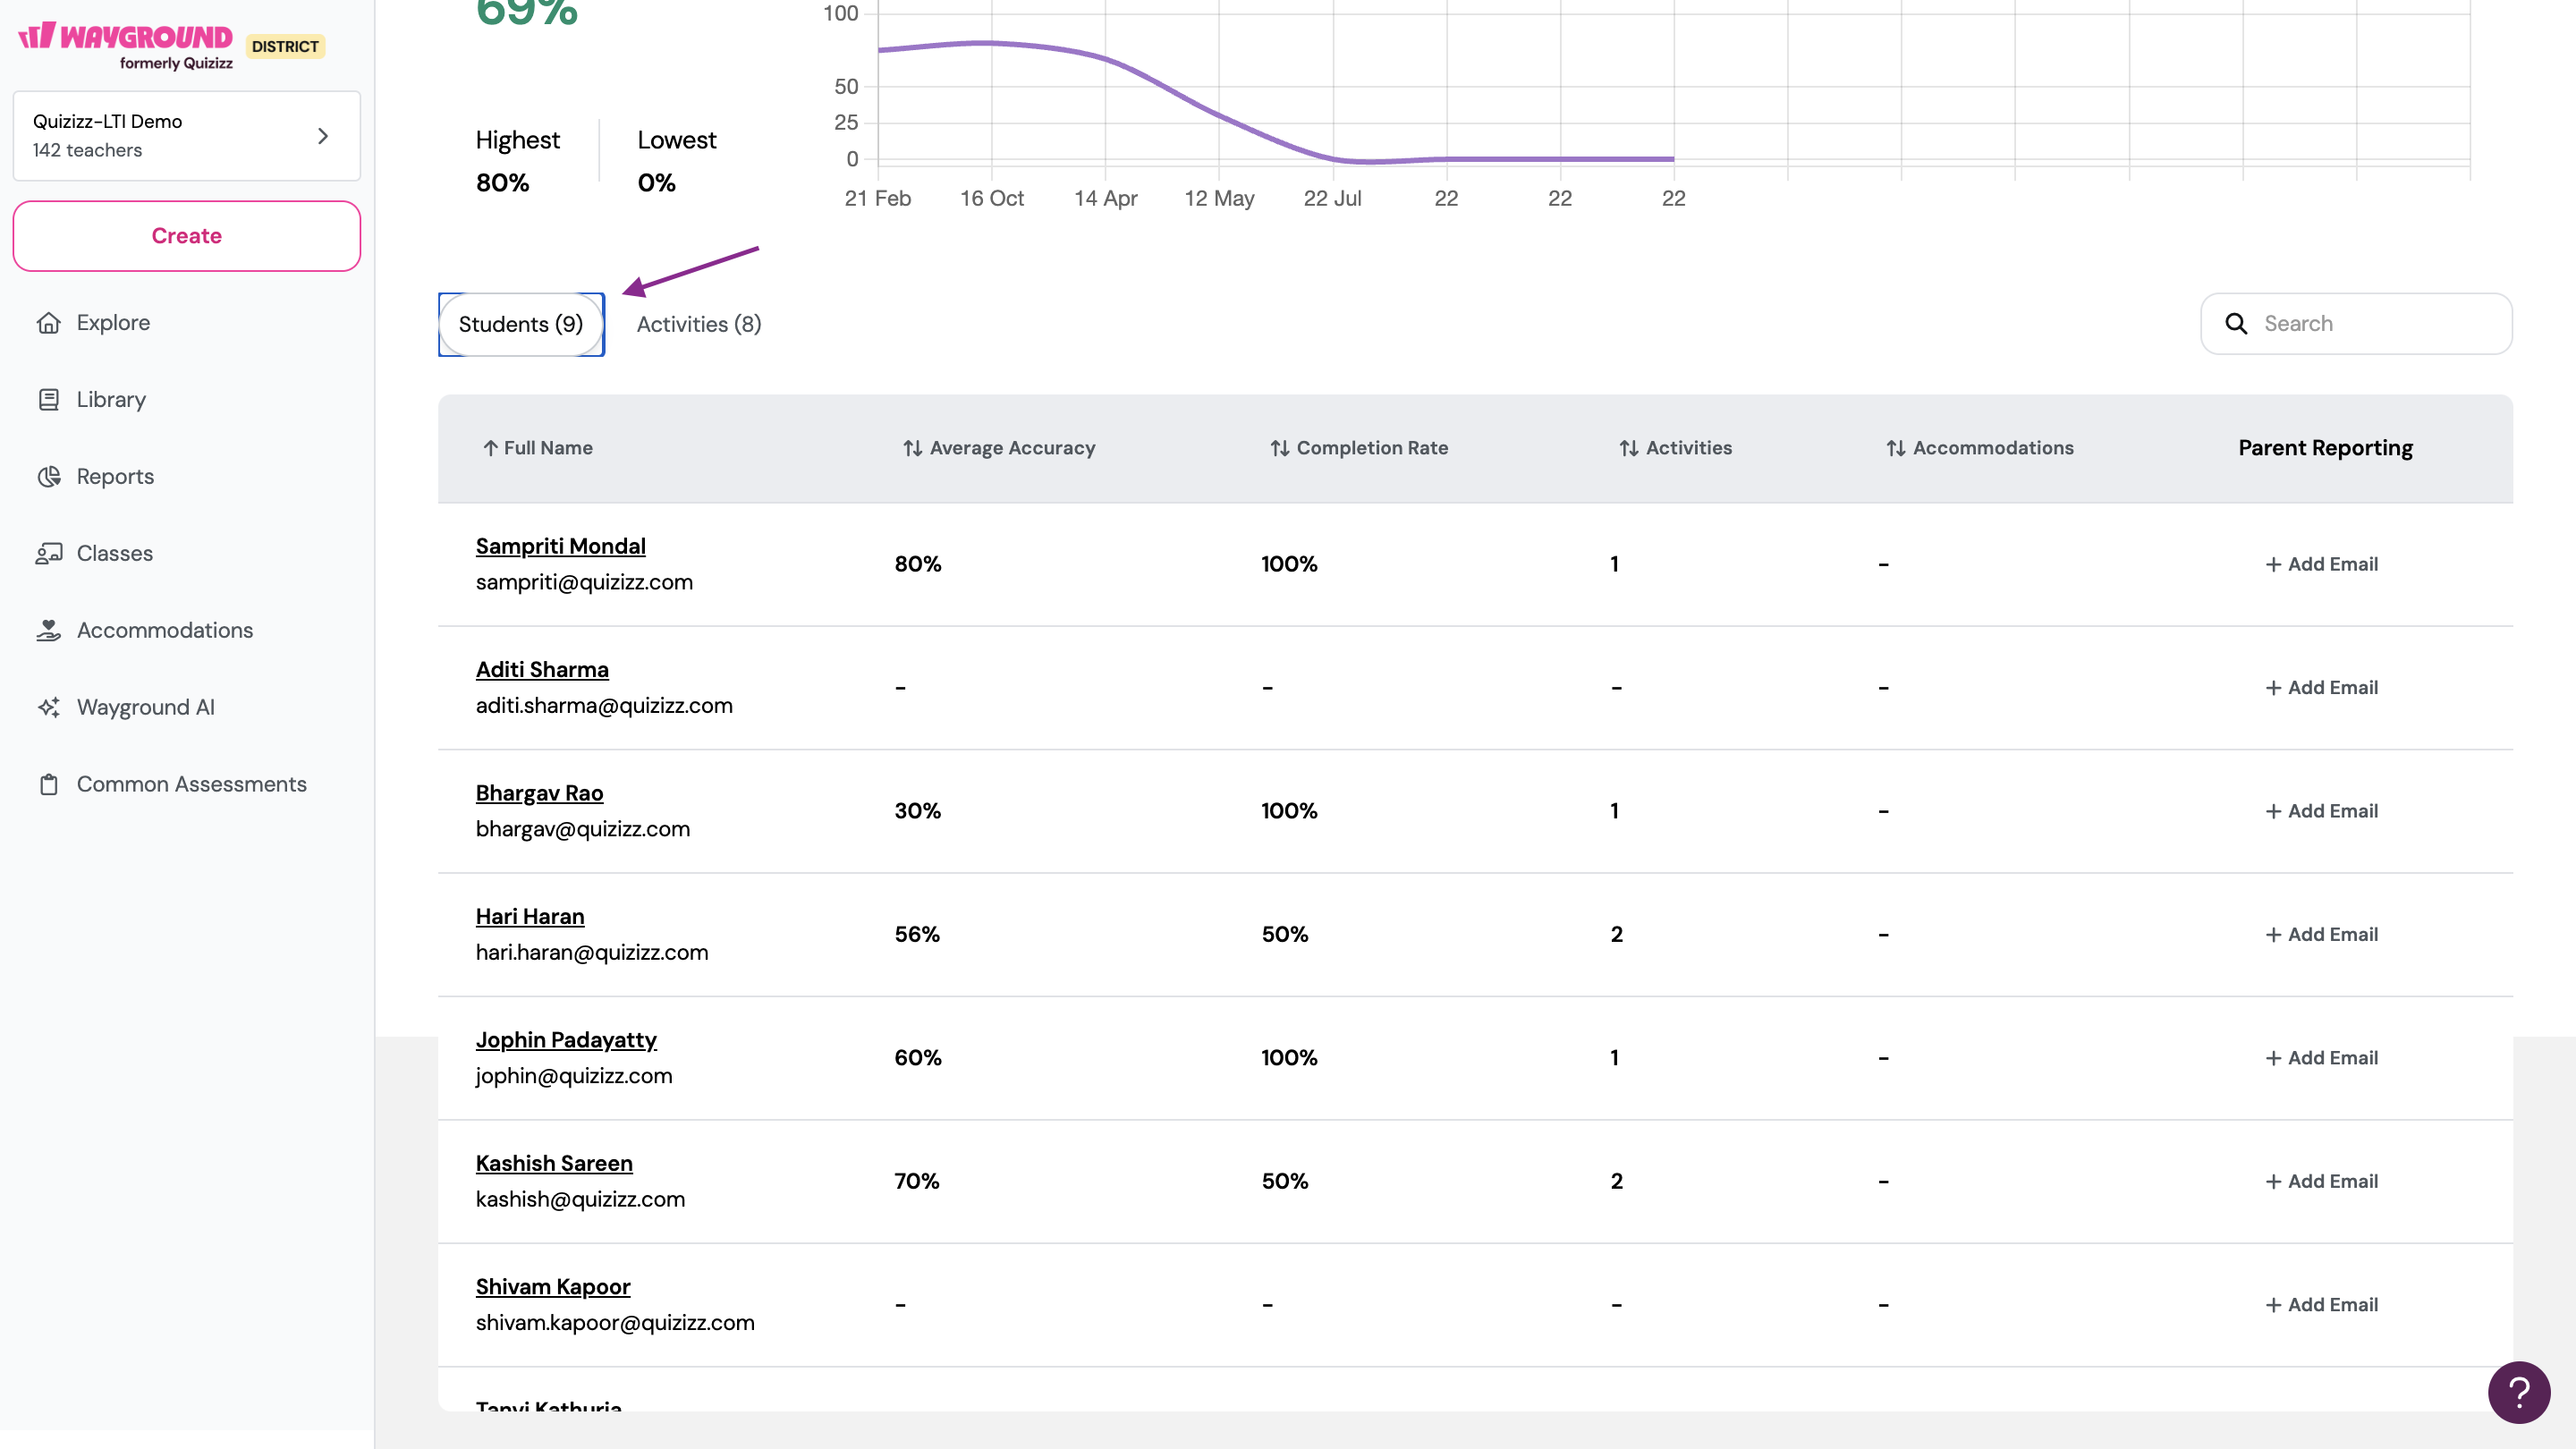2576x1449 pixels.
Task: Expand Quizizz-LTI Demo organization chevron
Action: coord(322,136)
